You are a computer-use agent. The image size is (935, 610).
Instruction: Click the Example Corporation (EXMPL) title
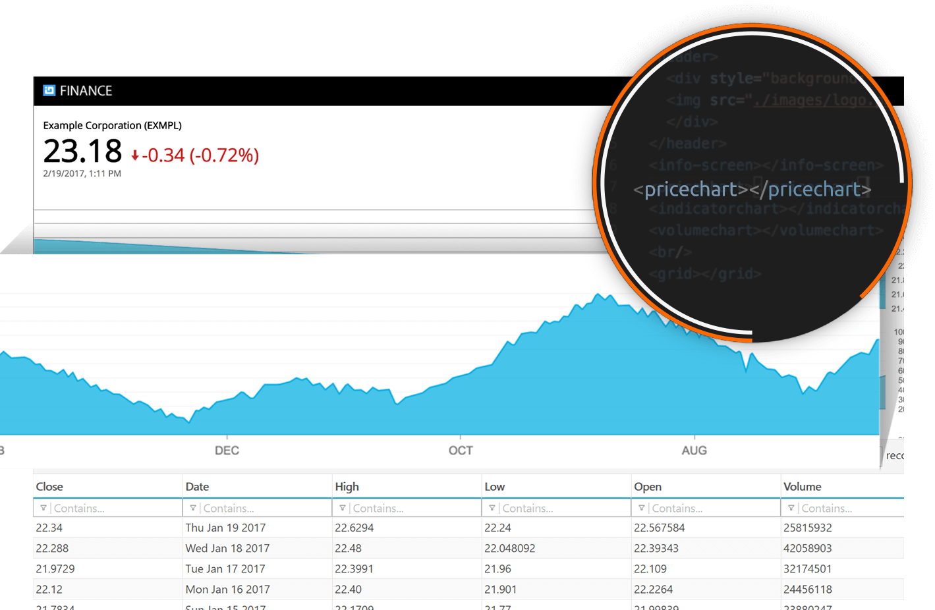pyautogui.click(x=112, y=125)
